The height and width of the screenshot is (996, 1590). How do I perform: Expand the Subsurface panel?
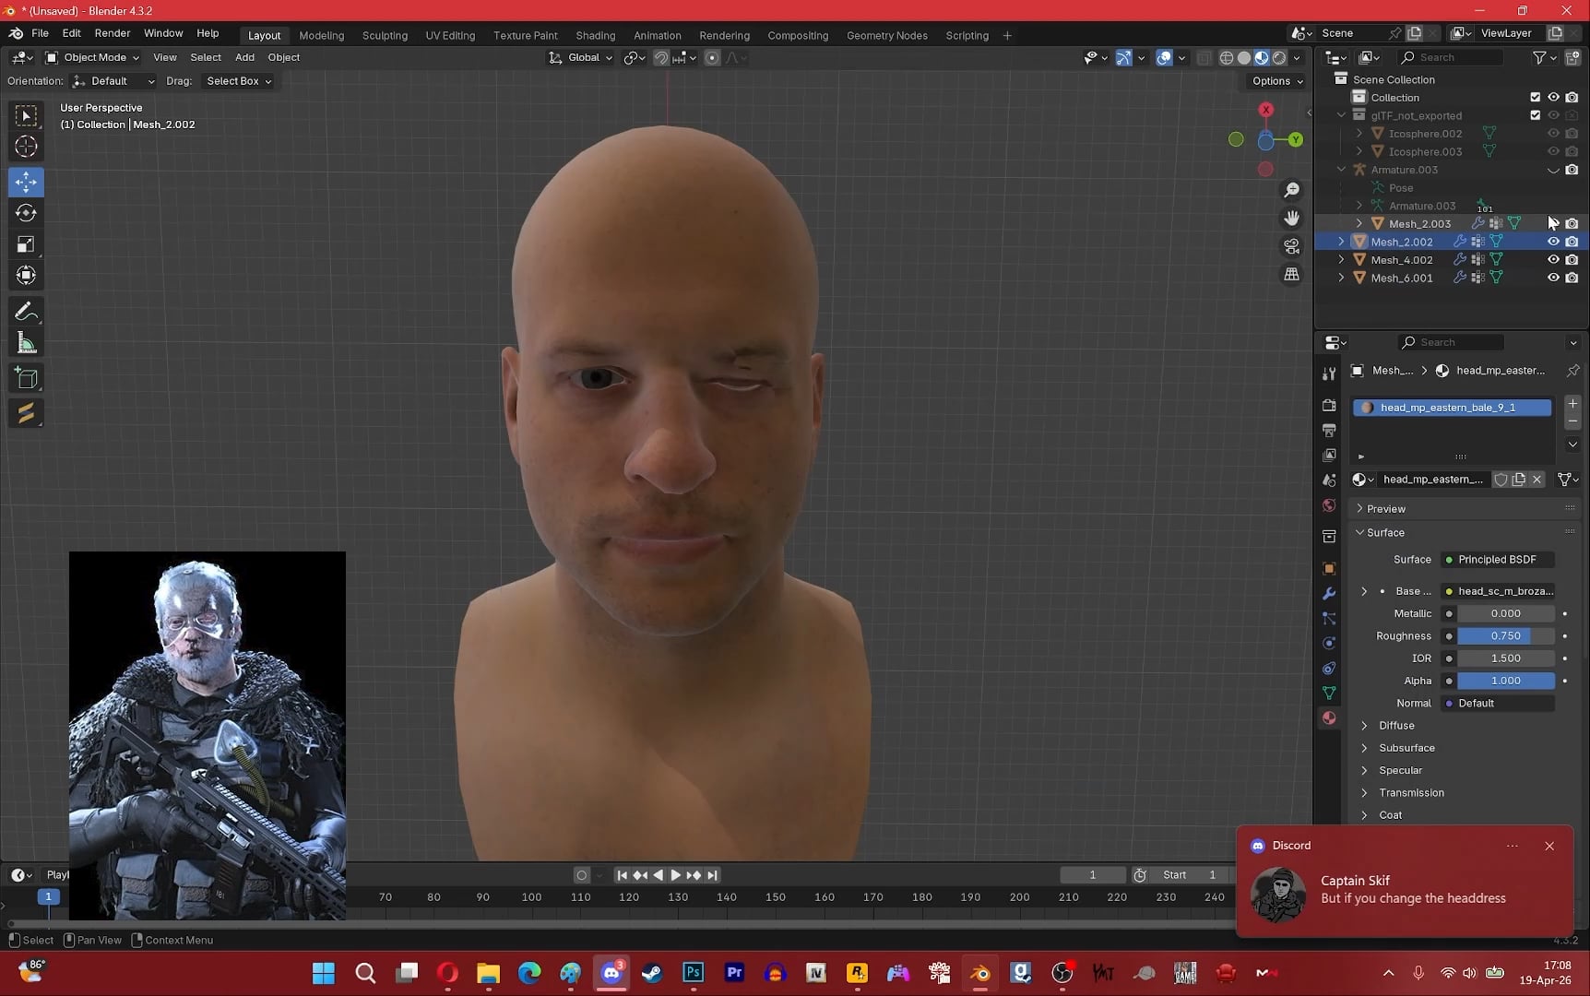1406,748
